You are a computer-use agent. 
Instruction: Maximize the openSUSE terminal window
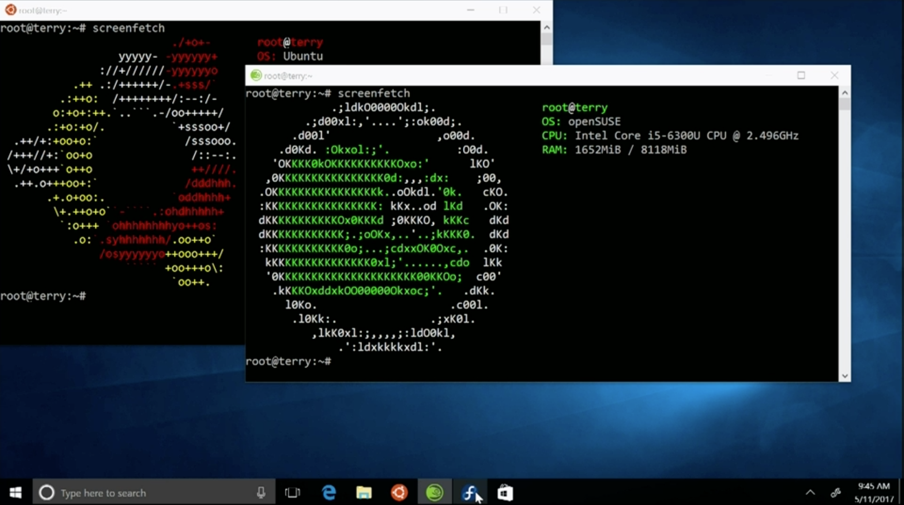pos(801,75)
